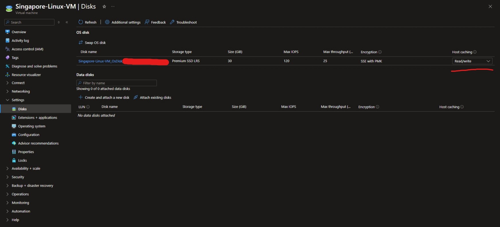
Task: Click the Swap OS disk icon
Action: point(81,43)
